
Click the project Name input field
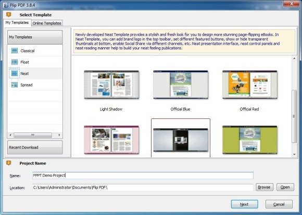(143, 176)
